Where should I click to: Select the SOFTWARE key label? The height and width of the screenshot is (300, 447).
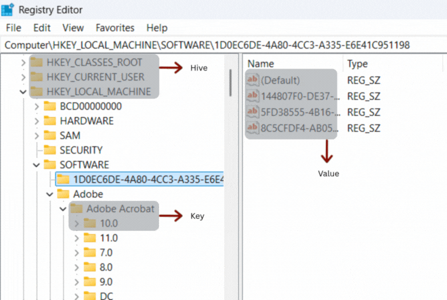[84, 165]
